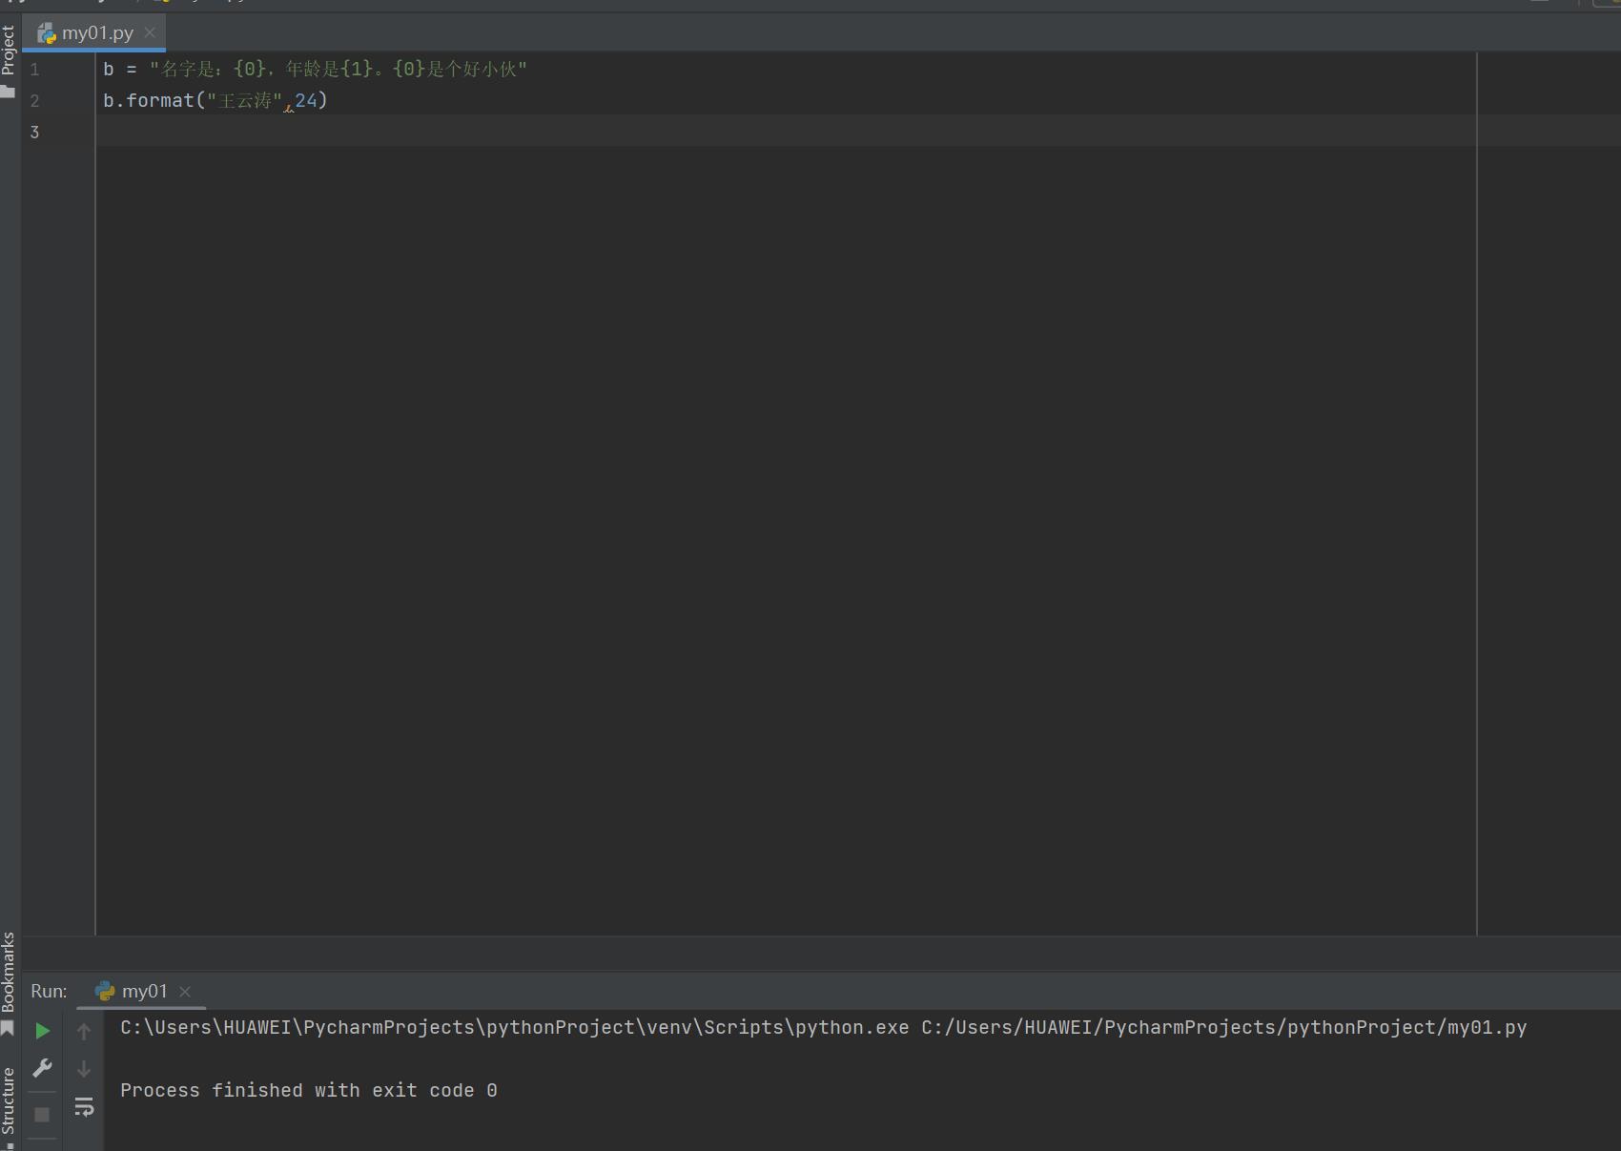Click the Down the stack trace arrow

[84, 1069]
